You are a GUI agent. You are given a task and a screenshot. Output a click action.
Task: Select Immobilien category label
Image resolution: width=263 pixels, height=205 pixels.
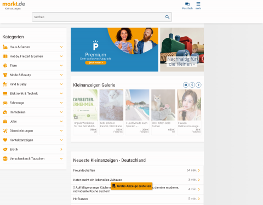coord(18,112)
